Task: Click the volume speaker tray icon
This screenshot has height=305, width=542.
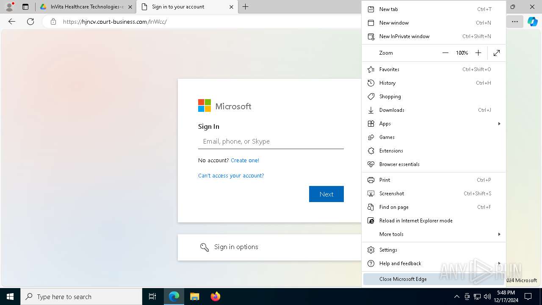Action: [x=487, y=297]
